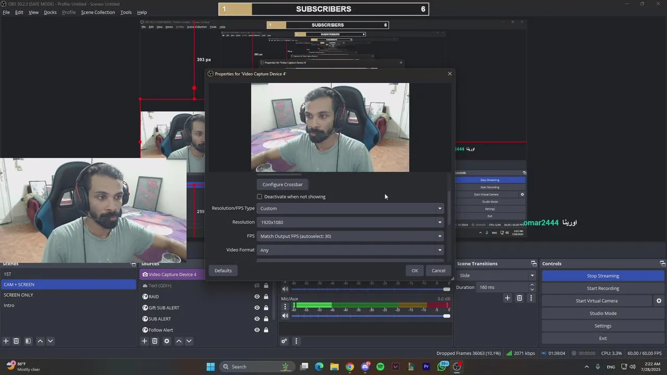Increase transition Duration with up stepper
Image resolution: width=667 pixels, height=375 pixels.
(532, 285)
